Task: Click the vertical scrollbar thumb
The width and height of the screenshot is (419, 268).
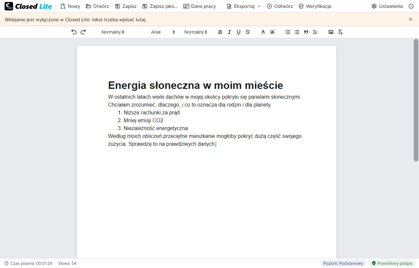Action: [416, 100]
